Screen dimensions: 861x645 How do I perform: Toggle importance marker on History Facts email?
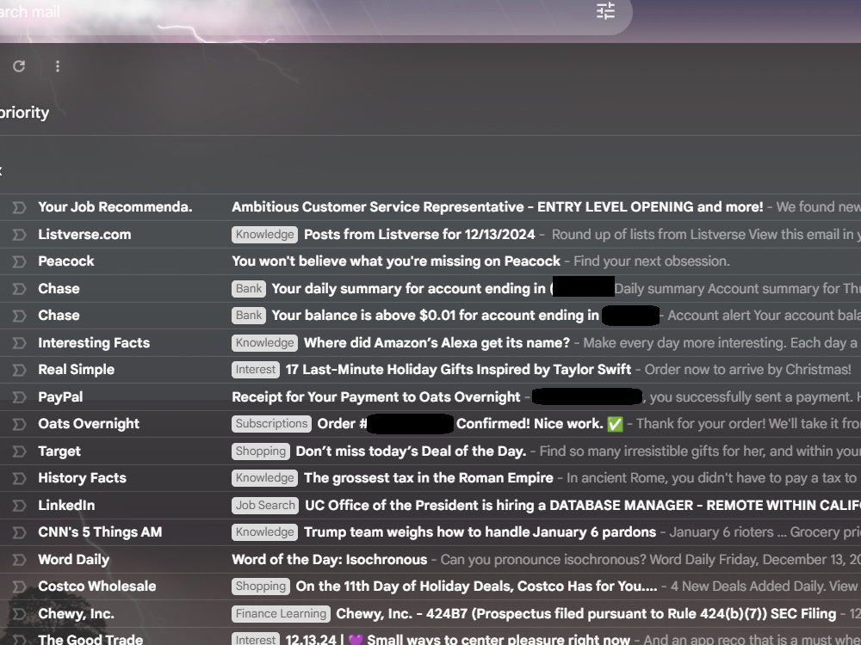point(19,478)
